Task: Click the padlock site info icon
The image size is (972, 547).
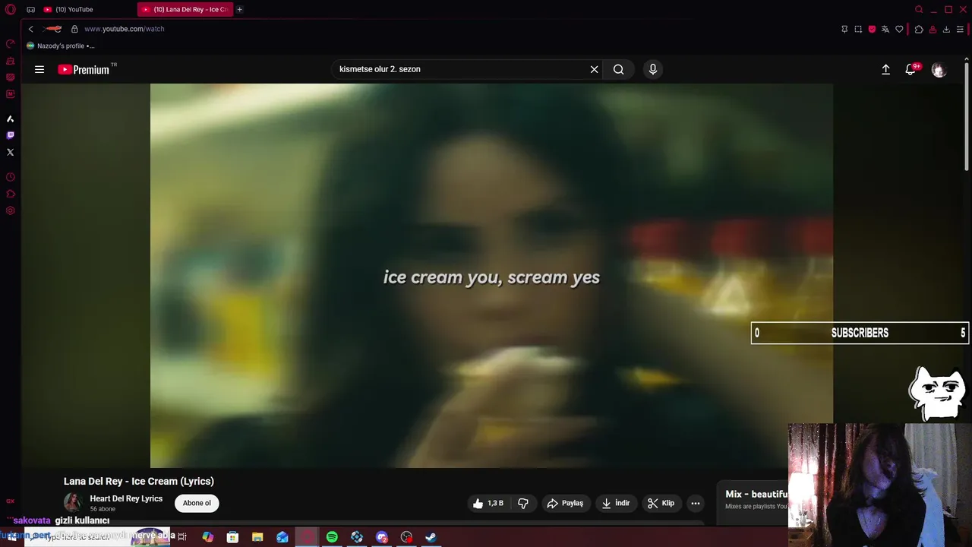Action: click(x=74, y=29)
